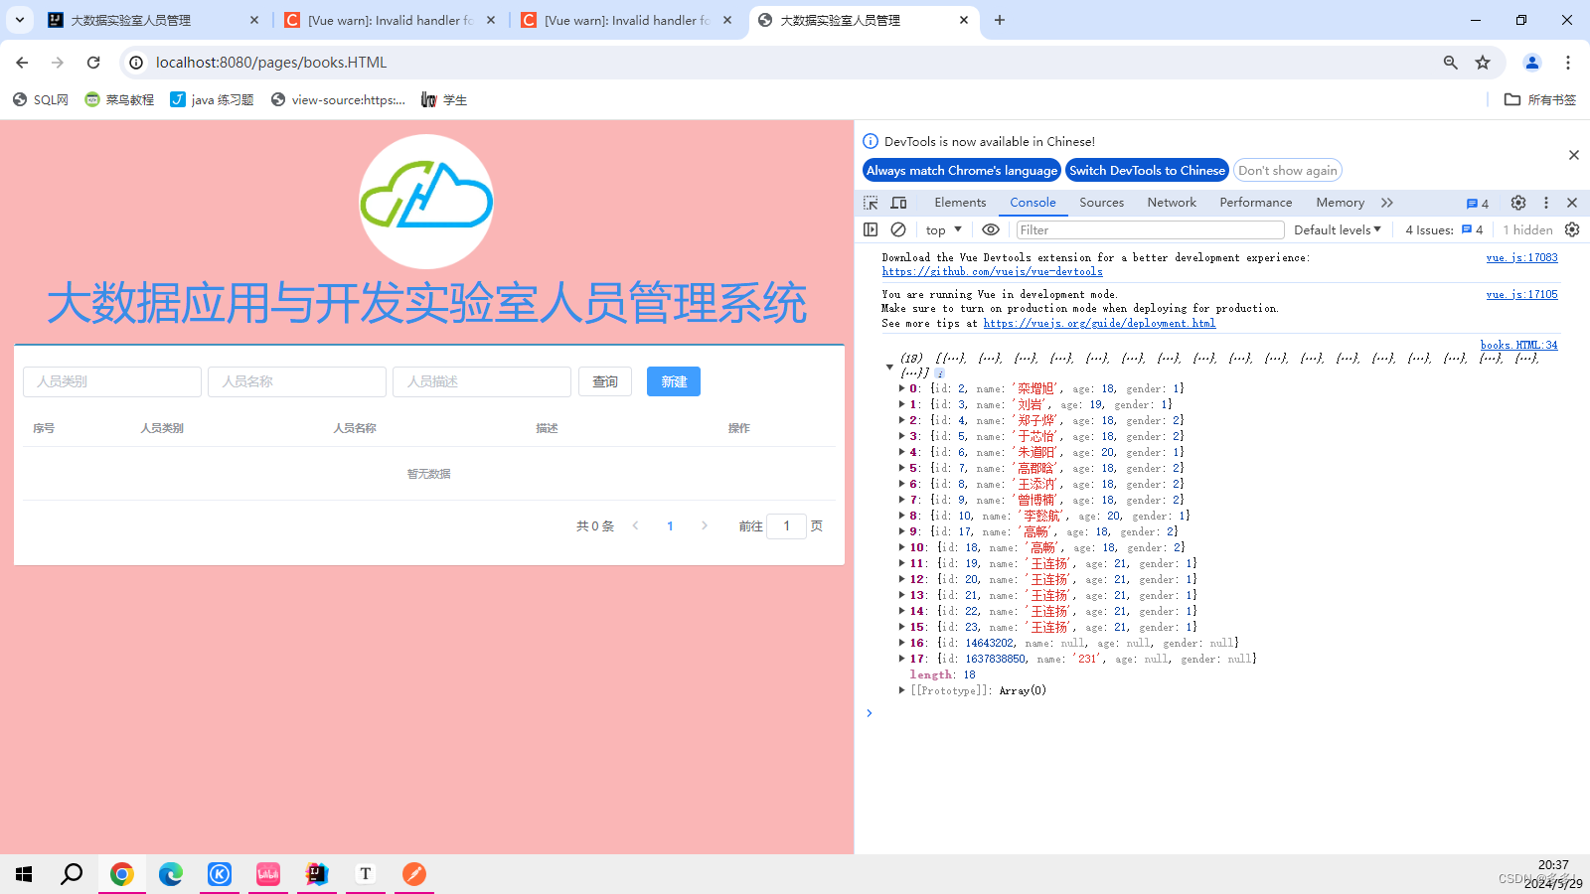Screen dimensions: 1590x894
Task: Click the browser forward arrow
Action: coord(58,63)
